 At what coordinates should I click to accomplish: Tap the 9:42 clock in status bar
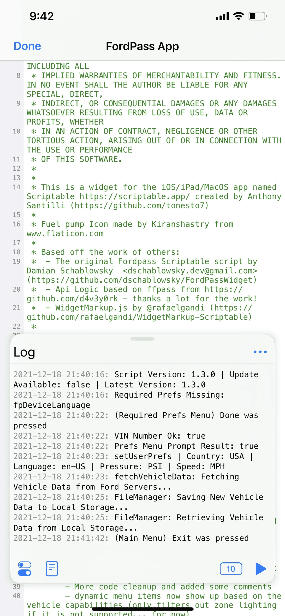point(42,16)
